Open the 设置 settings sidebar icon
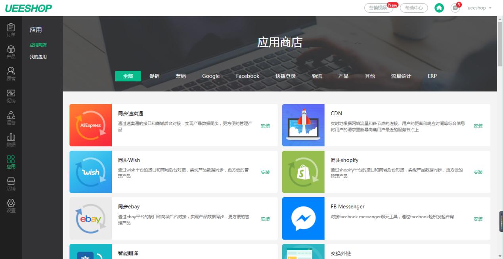 pyautogui.click(x=11, y=206)
